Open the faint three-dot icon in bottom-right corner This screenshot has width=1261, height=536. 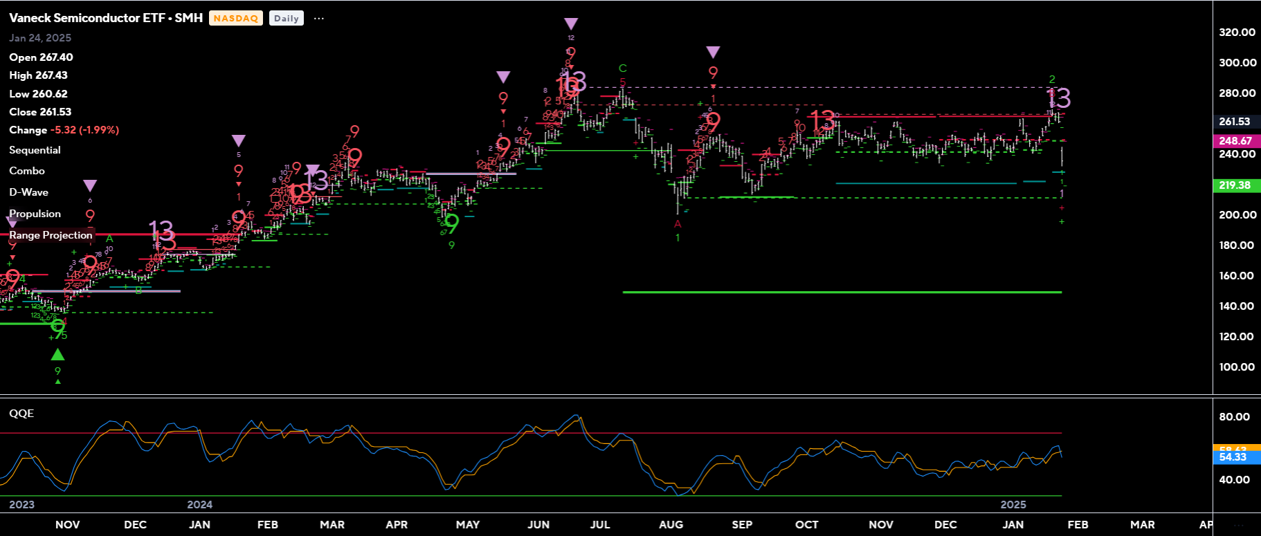(x=1238, y=525)
